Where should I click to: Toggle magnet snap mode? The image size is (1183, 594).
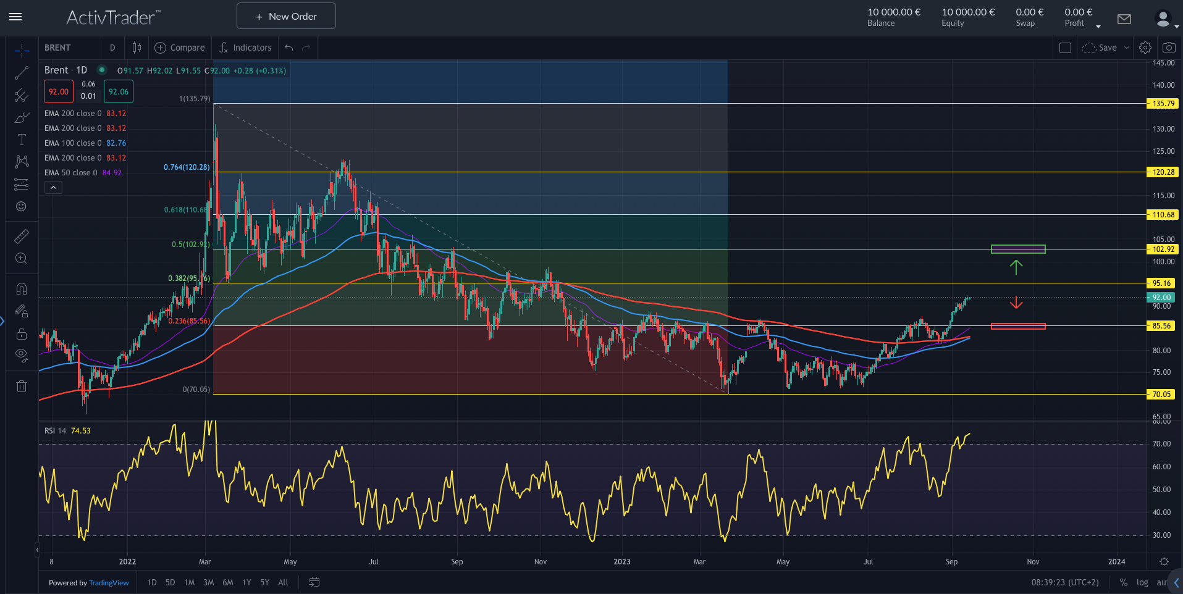coord(22,288)
